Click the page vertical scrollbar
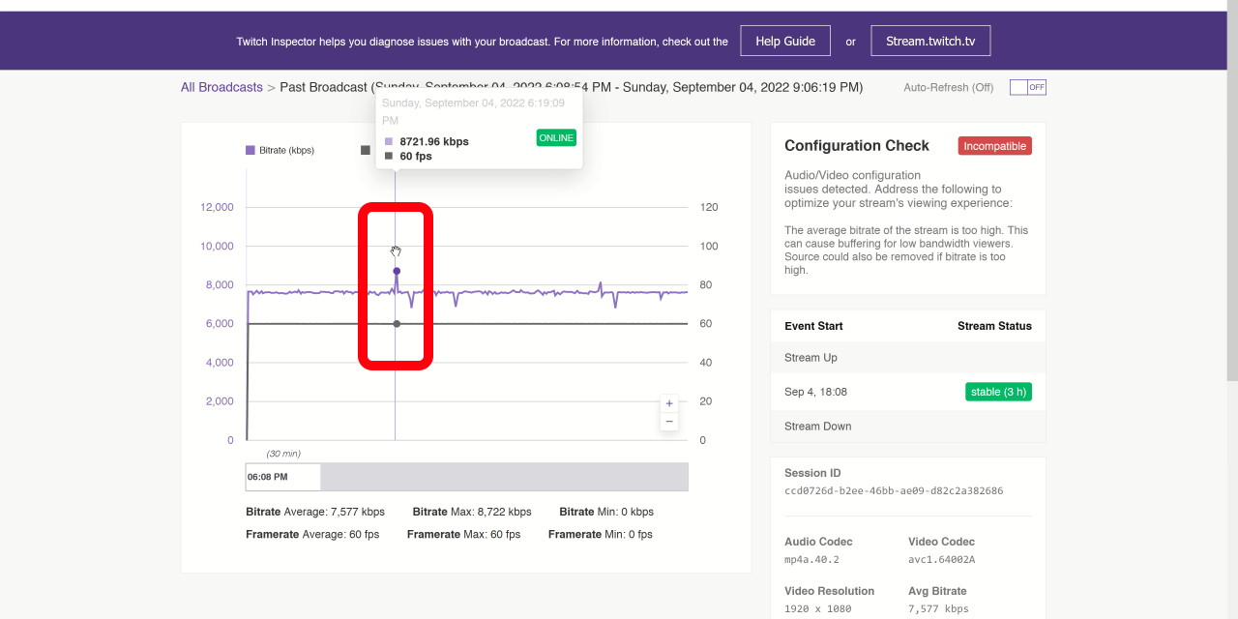The width and height of the screenshot is (1238, 619). tap(1231, 193)
